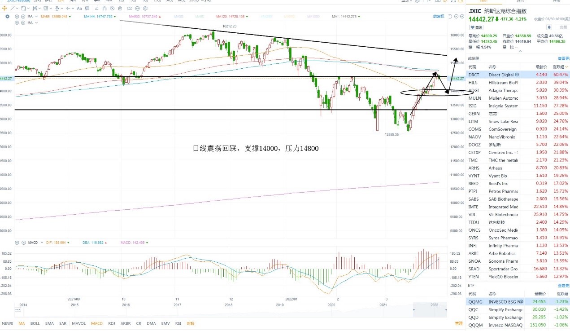This screenshot has height=331, width=570.
Task: Collapse the main chart indicator legend
Action: click(7, 17)
